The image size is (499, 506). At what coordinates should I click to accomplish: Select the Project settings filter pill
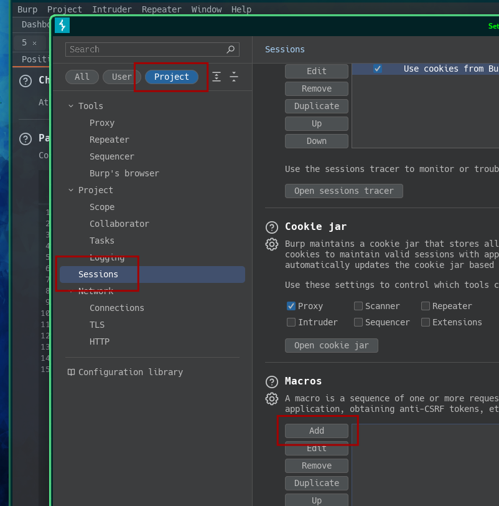[171, 77]
